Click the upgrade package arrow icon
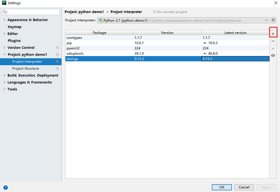This screenshot has height=192, width=280. [273, 48]
